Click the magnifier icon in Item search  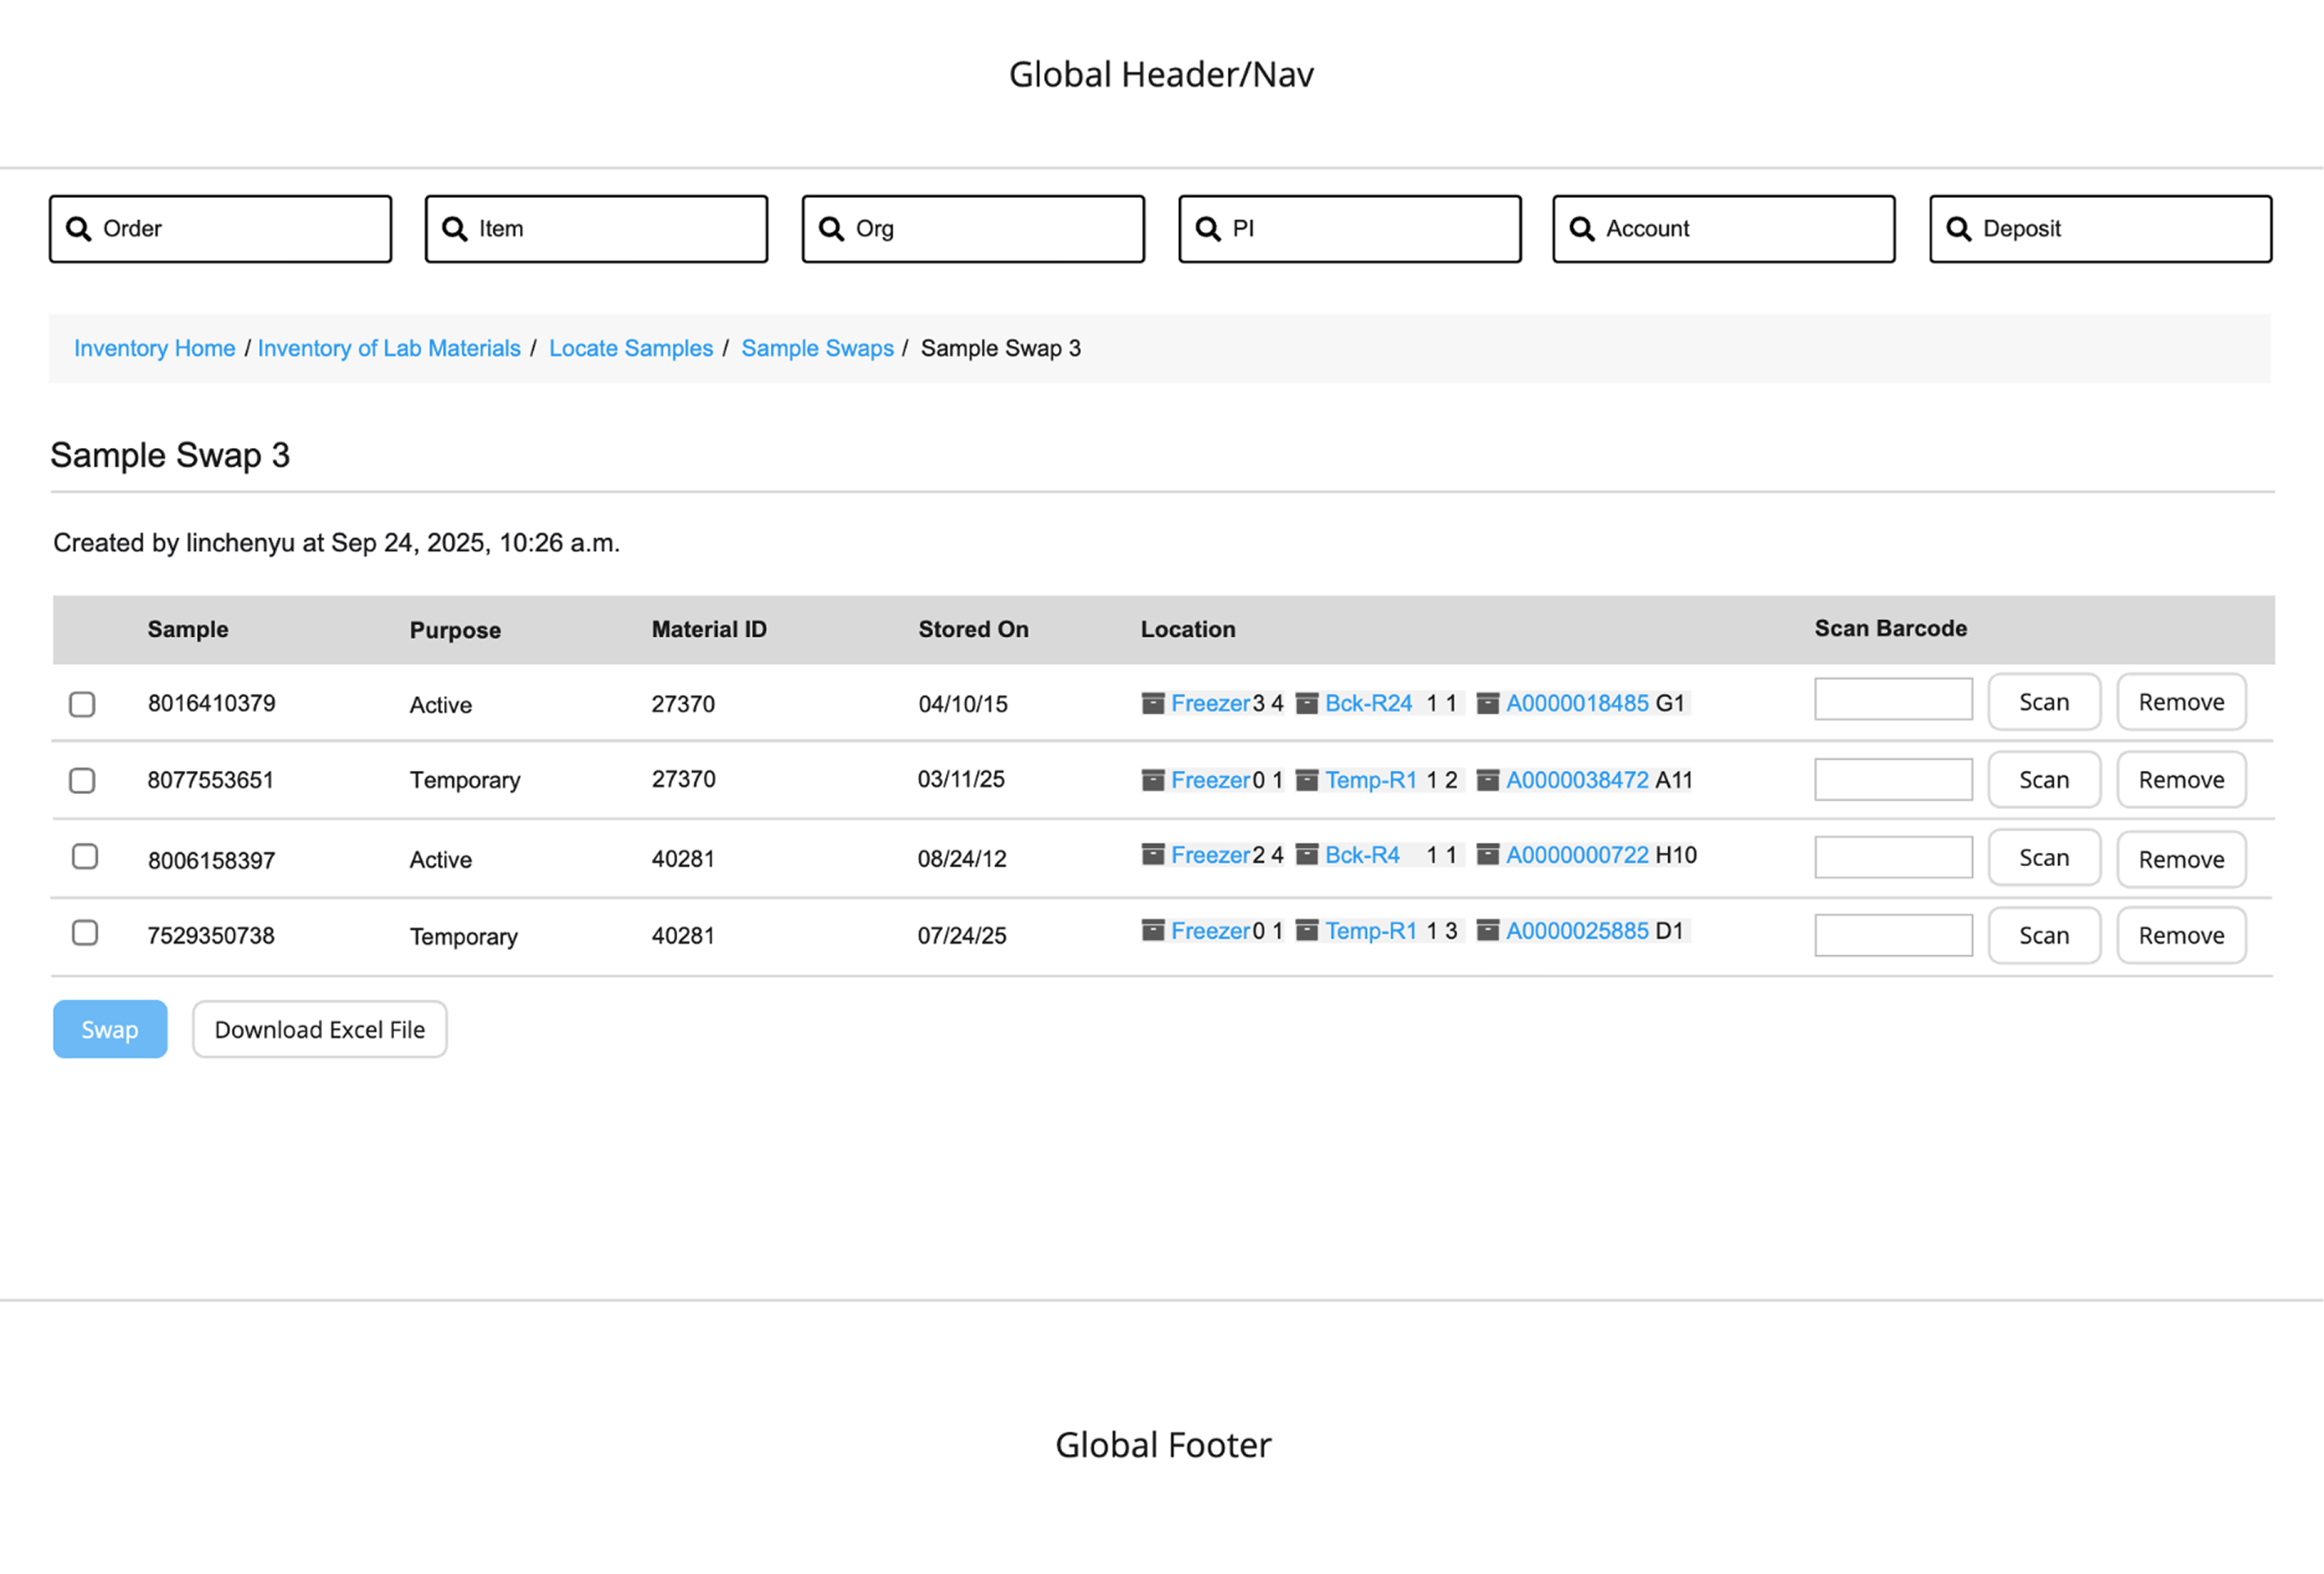click(x=454, y=229)
